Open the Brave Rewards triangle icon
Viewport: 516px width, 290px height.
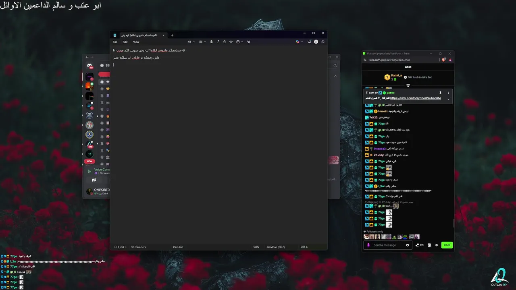(450, 60)
